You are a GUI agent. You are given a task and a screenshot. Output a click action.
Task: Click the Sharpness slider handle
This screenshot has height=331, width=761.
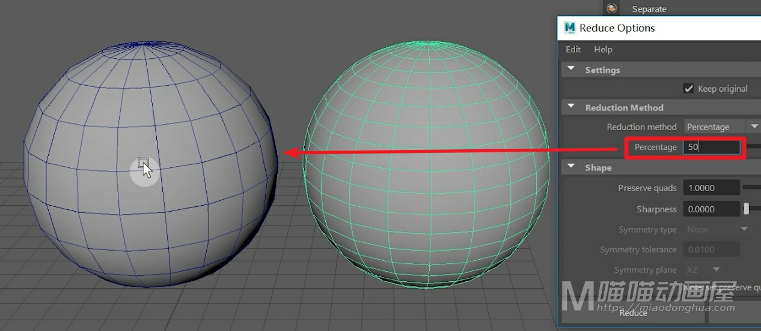pyautogui.click(x=747, y=209)
